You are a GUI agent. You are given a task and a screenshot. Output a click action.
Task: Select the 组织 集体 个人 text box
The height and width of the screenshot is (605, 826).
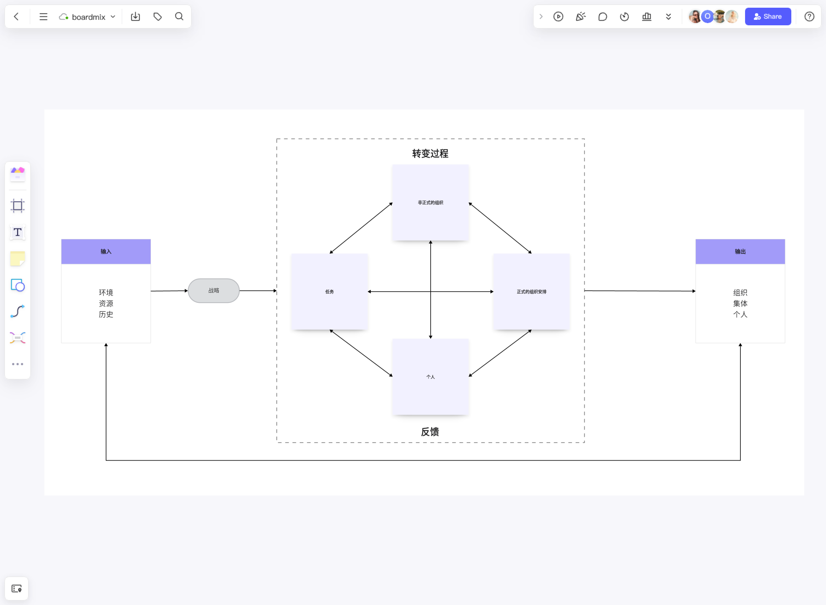[x=740, y=303]
